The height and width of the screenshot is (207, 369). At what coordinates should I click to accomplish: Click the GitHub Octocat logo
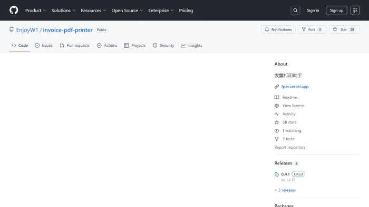14,11
